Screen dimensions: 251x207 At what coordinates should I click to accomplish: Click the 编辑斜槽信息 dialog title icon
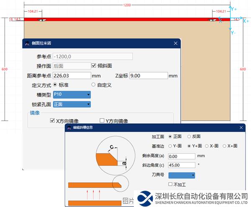[x=69, y=127]
